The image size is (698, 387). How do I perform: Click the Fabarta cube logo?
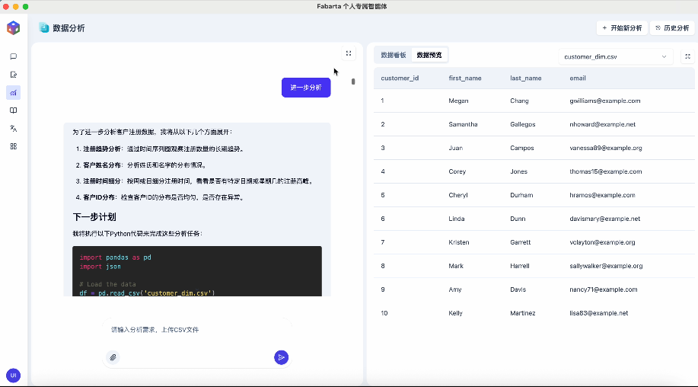(x=14, y=27)
